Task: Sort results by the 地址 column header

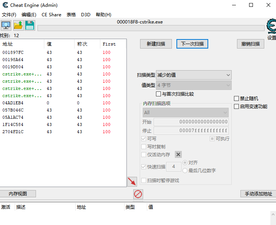Action: tap(22, 44)
